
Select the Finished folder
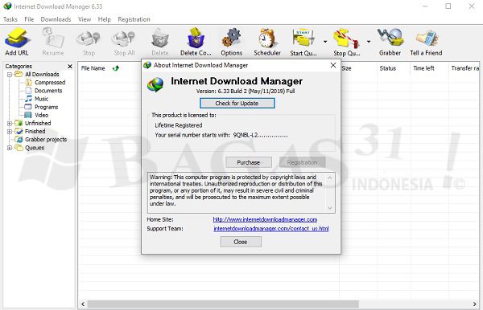click(31, 132)
